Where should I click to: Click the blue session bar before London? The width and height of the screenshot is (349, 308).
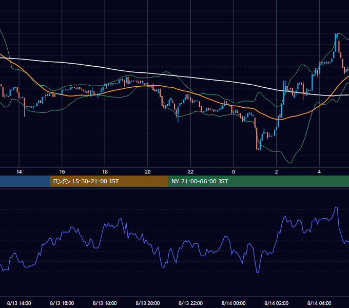25,181
